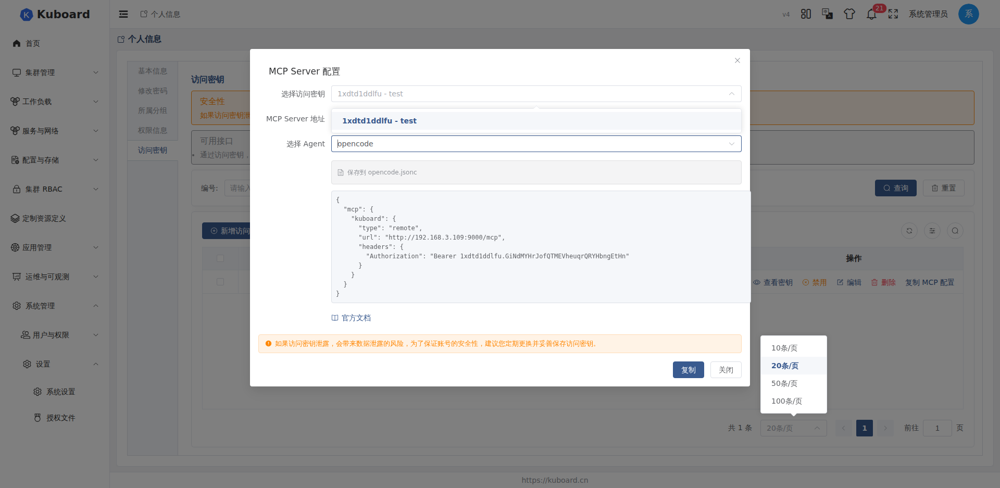Click the 前往 page number input
Viewport: 1000px width, 488px height.
pos(938,428)
